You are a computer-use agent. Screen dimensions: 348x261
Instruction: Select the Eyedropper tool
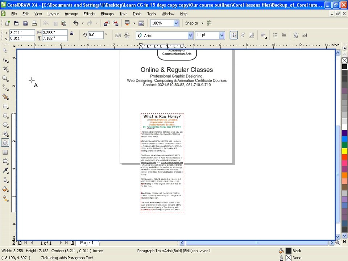click(5, 170)
